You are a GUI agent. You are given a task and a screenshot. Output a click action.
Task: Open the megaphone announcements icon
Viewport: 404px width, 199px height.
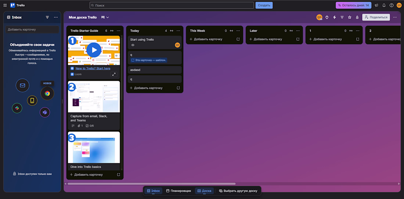[376, 5]
